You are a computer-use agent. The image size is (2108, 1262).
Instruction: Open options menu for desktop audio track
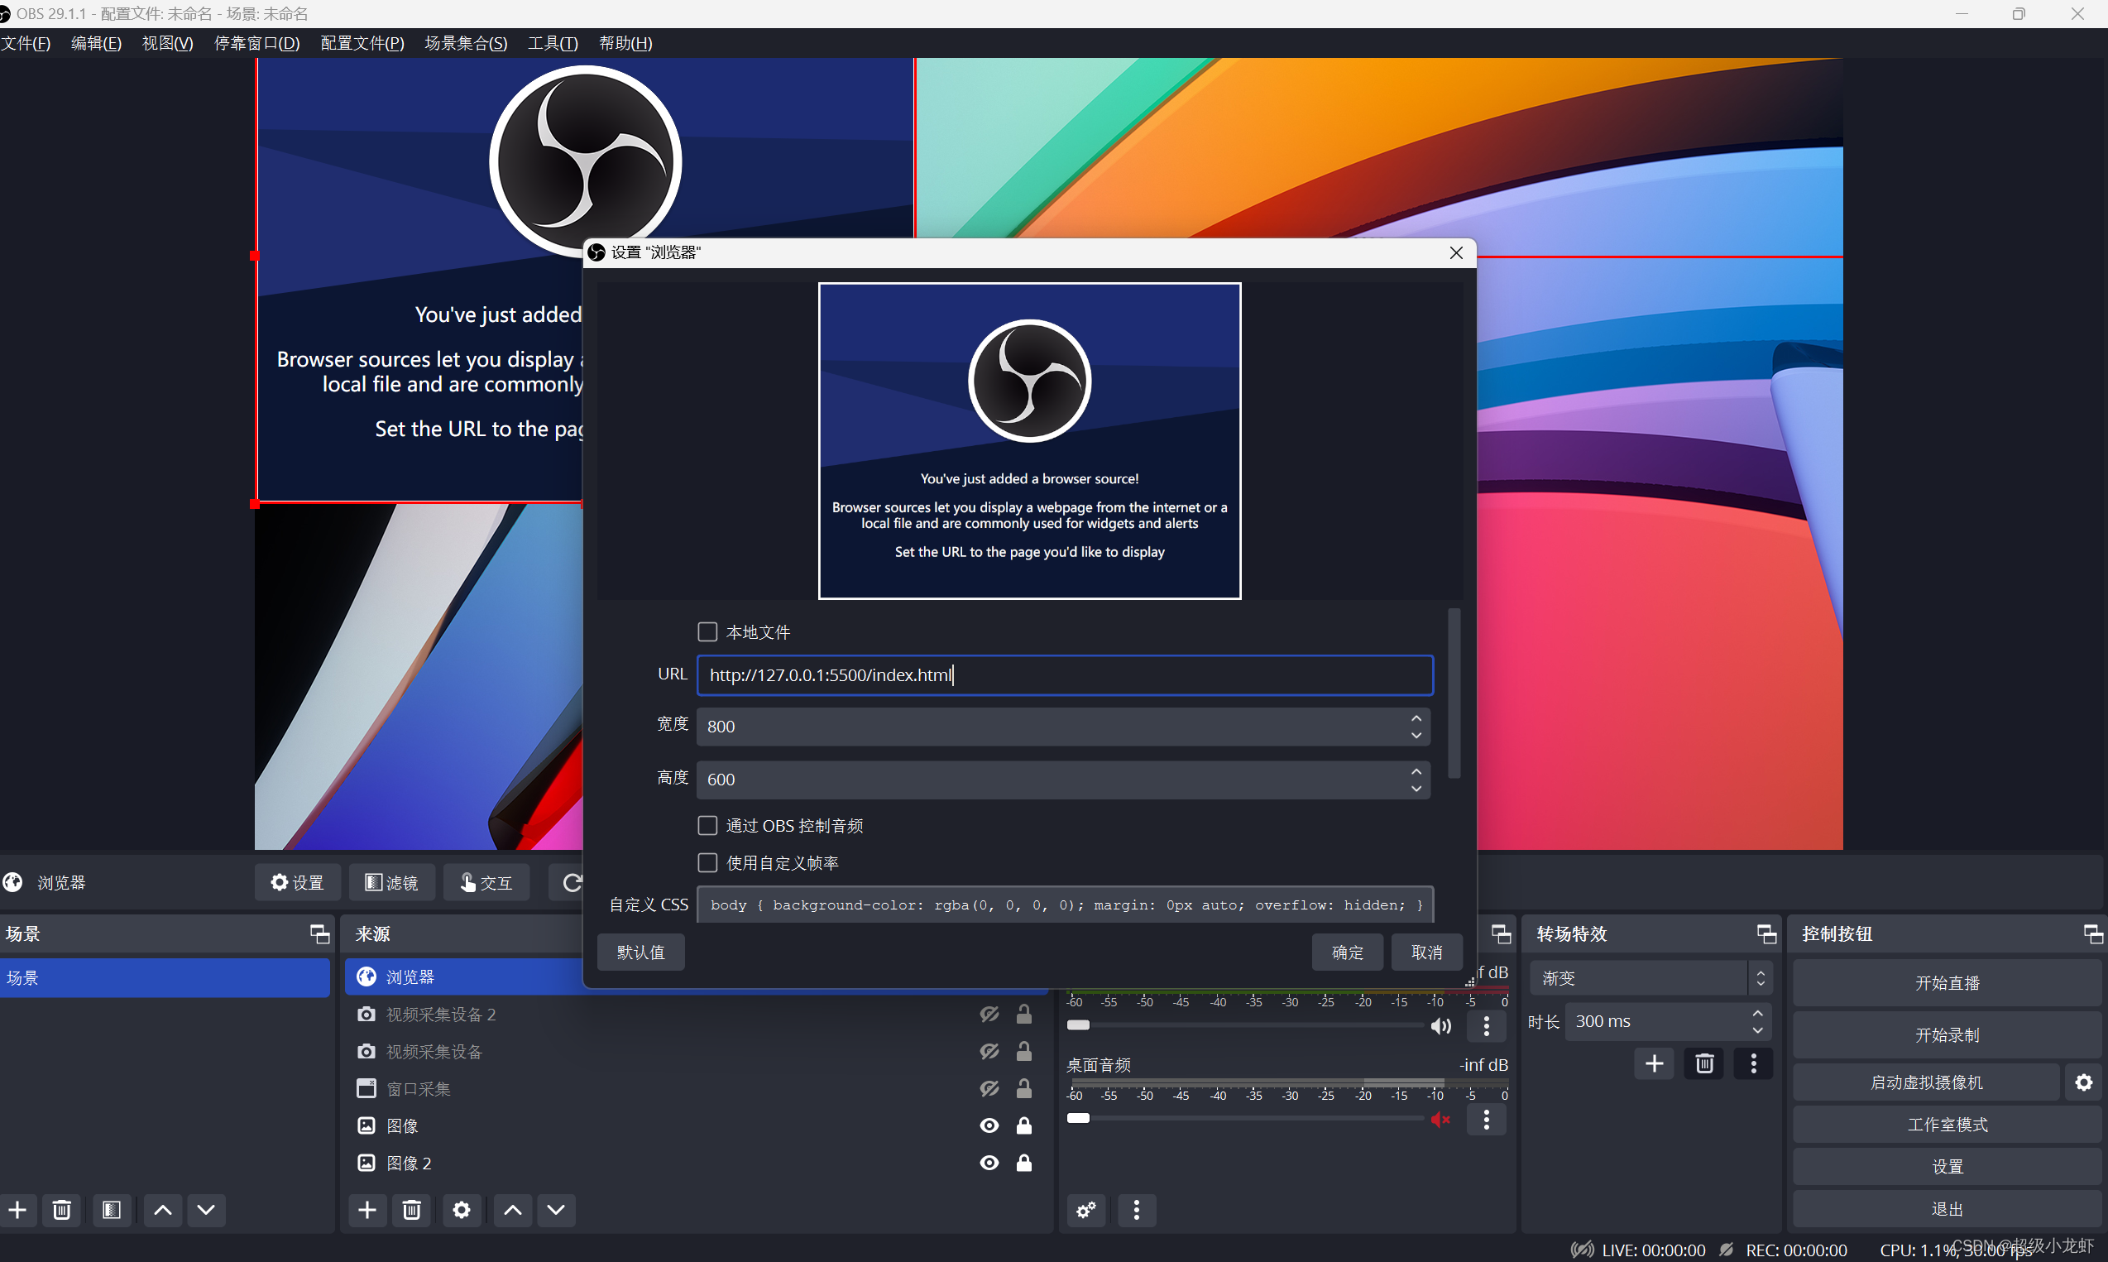pyautogui.click(x=1487, y=1119)
